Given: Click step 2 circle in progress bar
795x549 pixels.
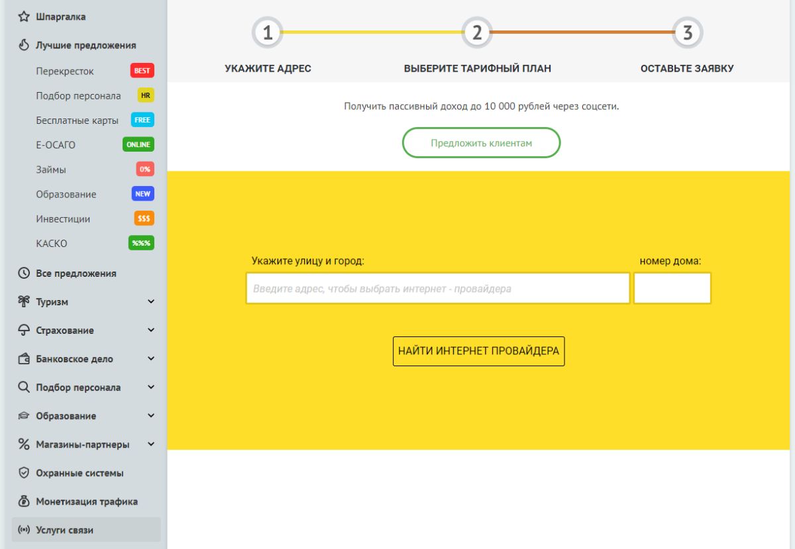Looking at the screenshot, I should pyautogui.click(x=477, y=32).
